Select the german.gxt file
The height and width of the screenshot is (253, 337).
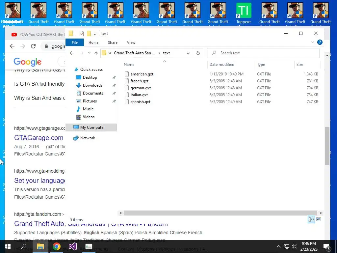141,88
